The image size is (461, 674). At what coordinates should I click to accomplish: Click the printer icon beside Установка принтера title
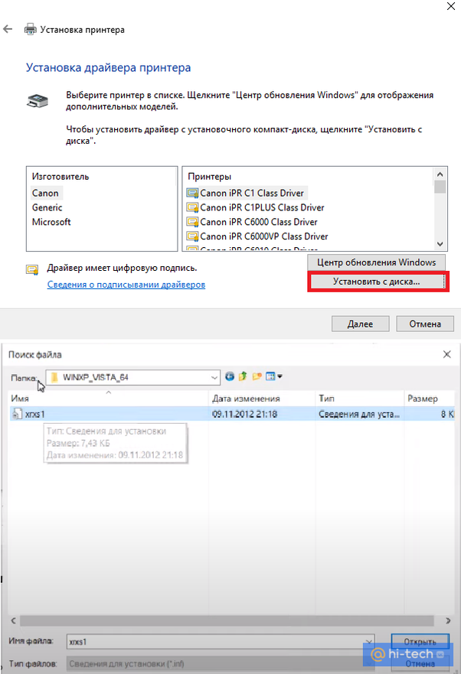tap(30, 29)
